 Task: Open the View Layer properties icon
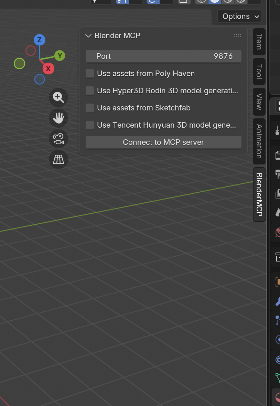point(278,193)
